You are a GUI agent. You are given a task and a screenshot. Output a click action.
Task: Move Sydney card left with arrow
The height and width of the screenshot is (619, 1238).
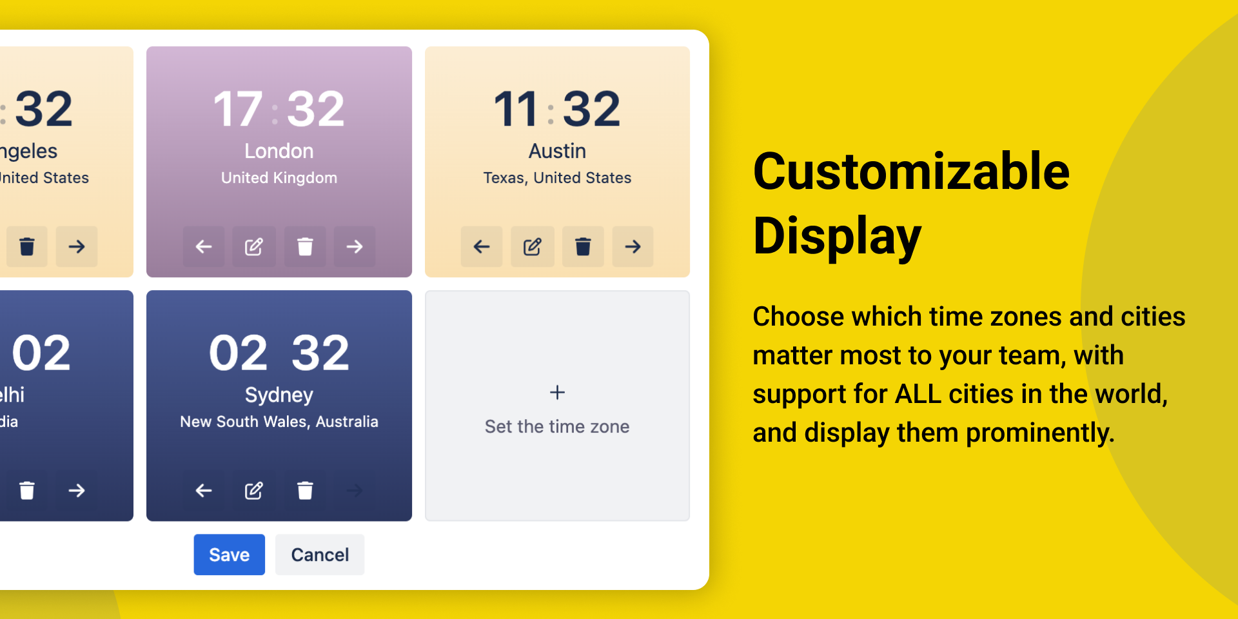[204, 491]
